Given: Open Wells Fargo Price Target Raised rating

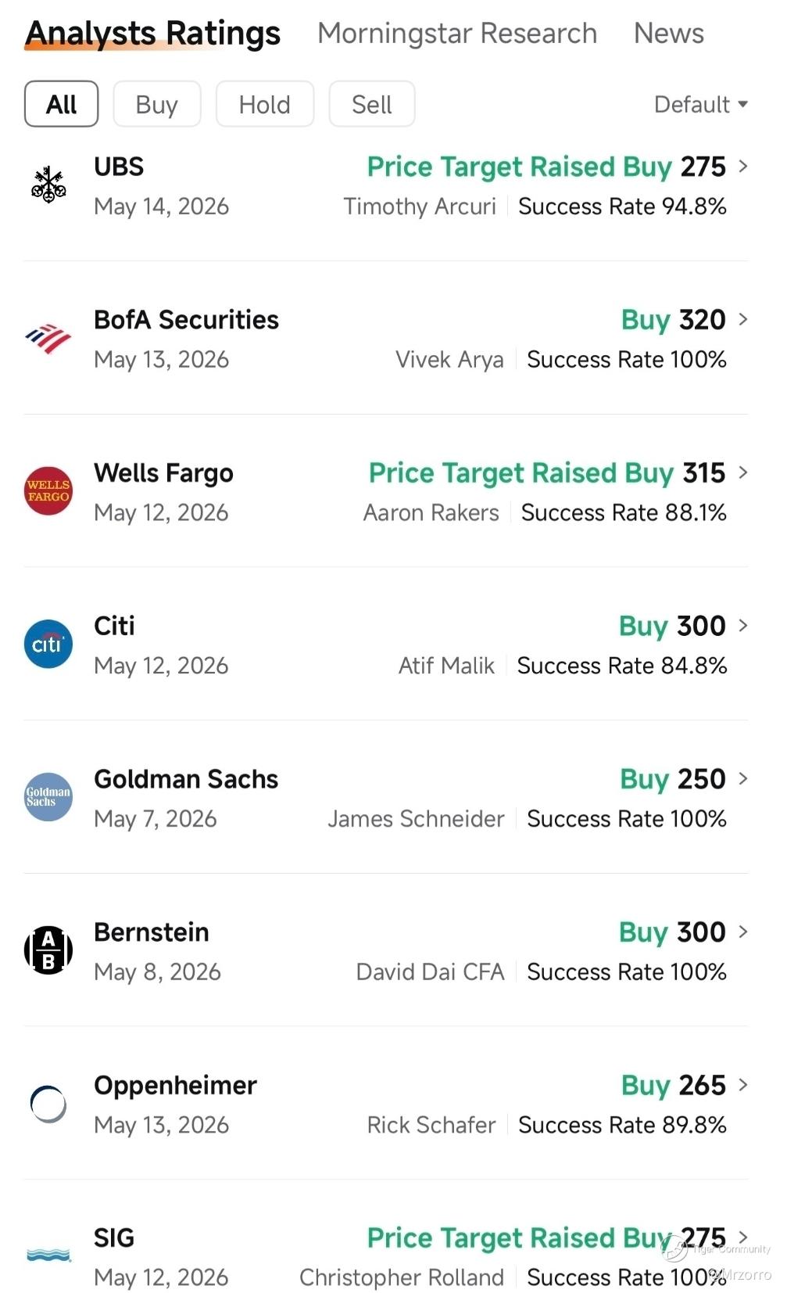Looking at the screenshot, I should coord(547,472).
